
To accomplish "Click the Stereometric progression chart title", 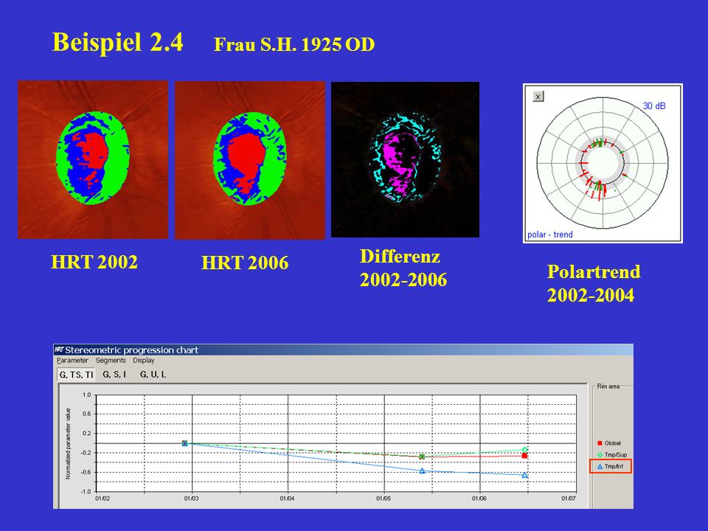I will pos(131,350).
